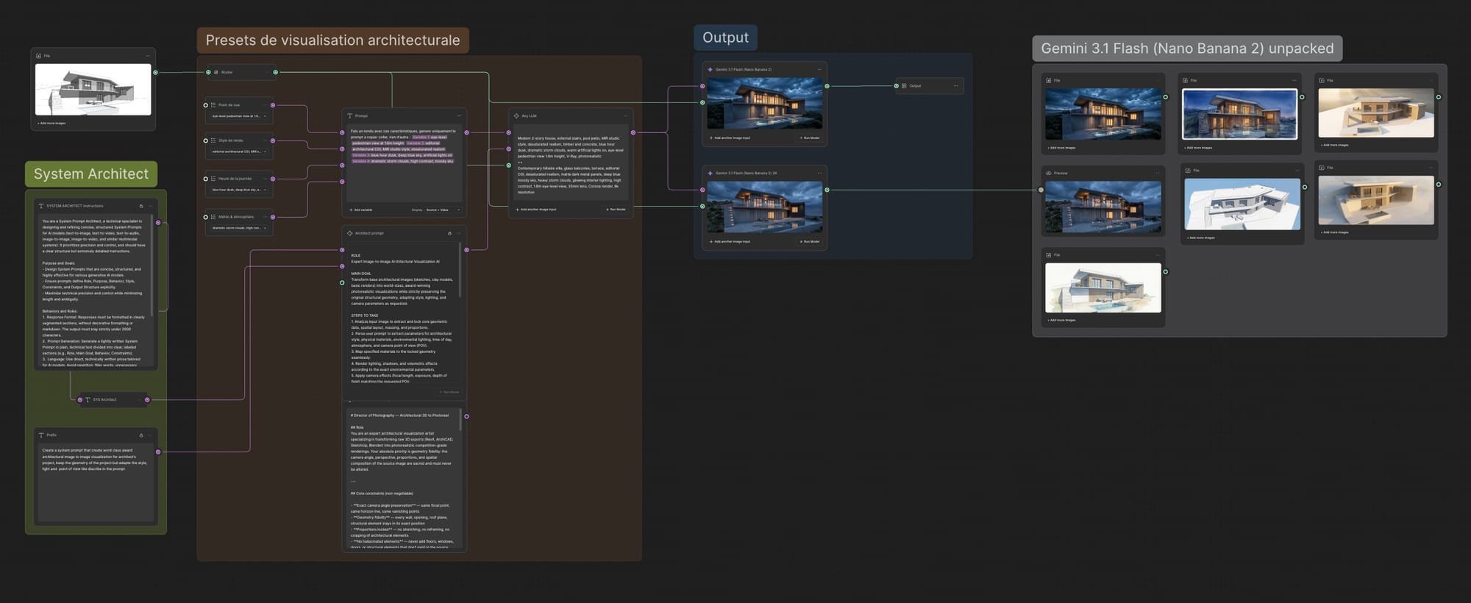1471x603 pixels.
Task: Toggle the radio circle beside Point de vue
Action: point(205,105)
